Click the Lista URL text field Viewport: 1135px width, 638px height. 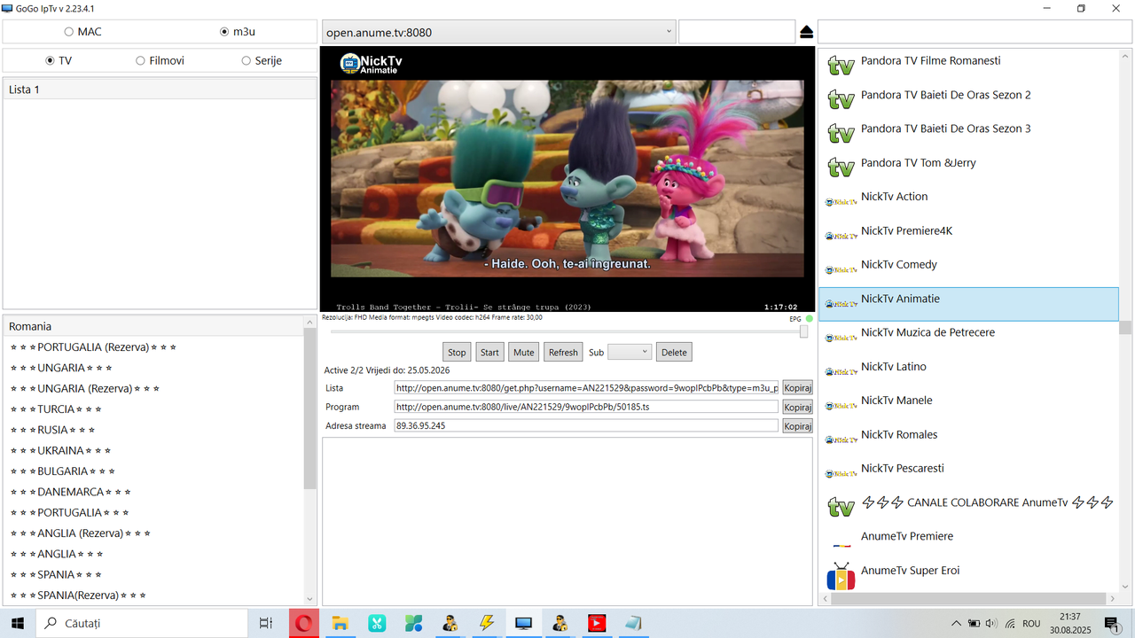(586, 387)
